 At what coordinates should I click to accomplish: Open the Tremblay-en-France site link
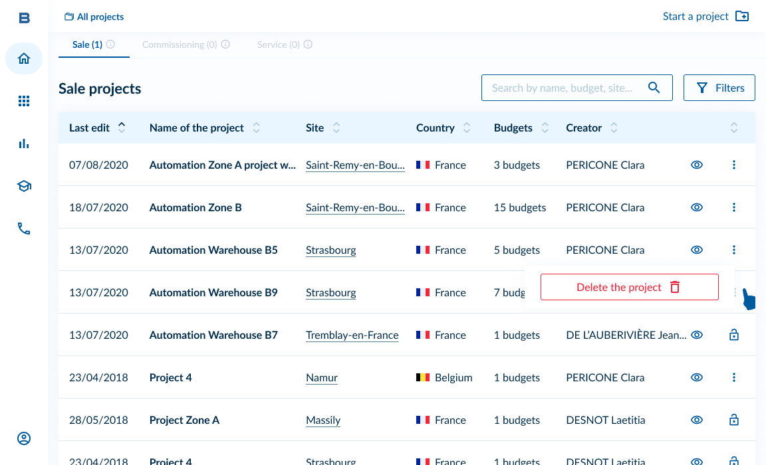pyautogui.click(x=352, y=335)
